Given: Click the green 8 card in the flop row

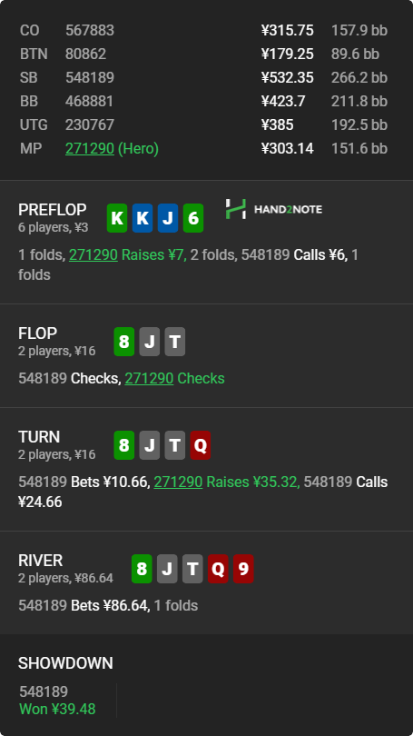Looking at the screenshot, I should (x=124, y=342).
